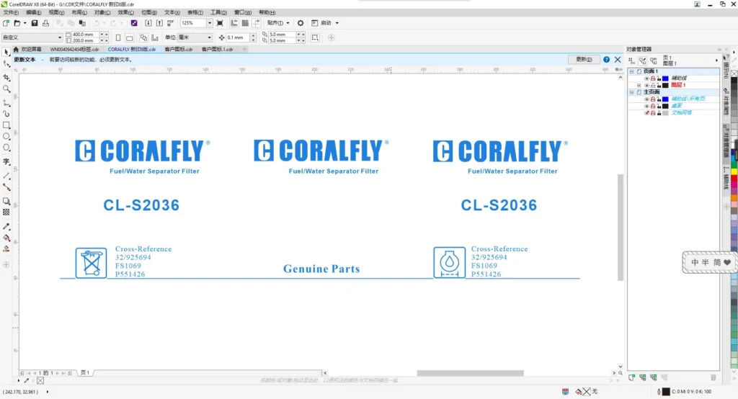Choose the Rectangle tool
Image resolution: width=738 pixels, height=399 pixels.
pos(6,125)
